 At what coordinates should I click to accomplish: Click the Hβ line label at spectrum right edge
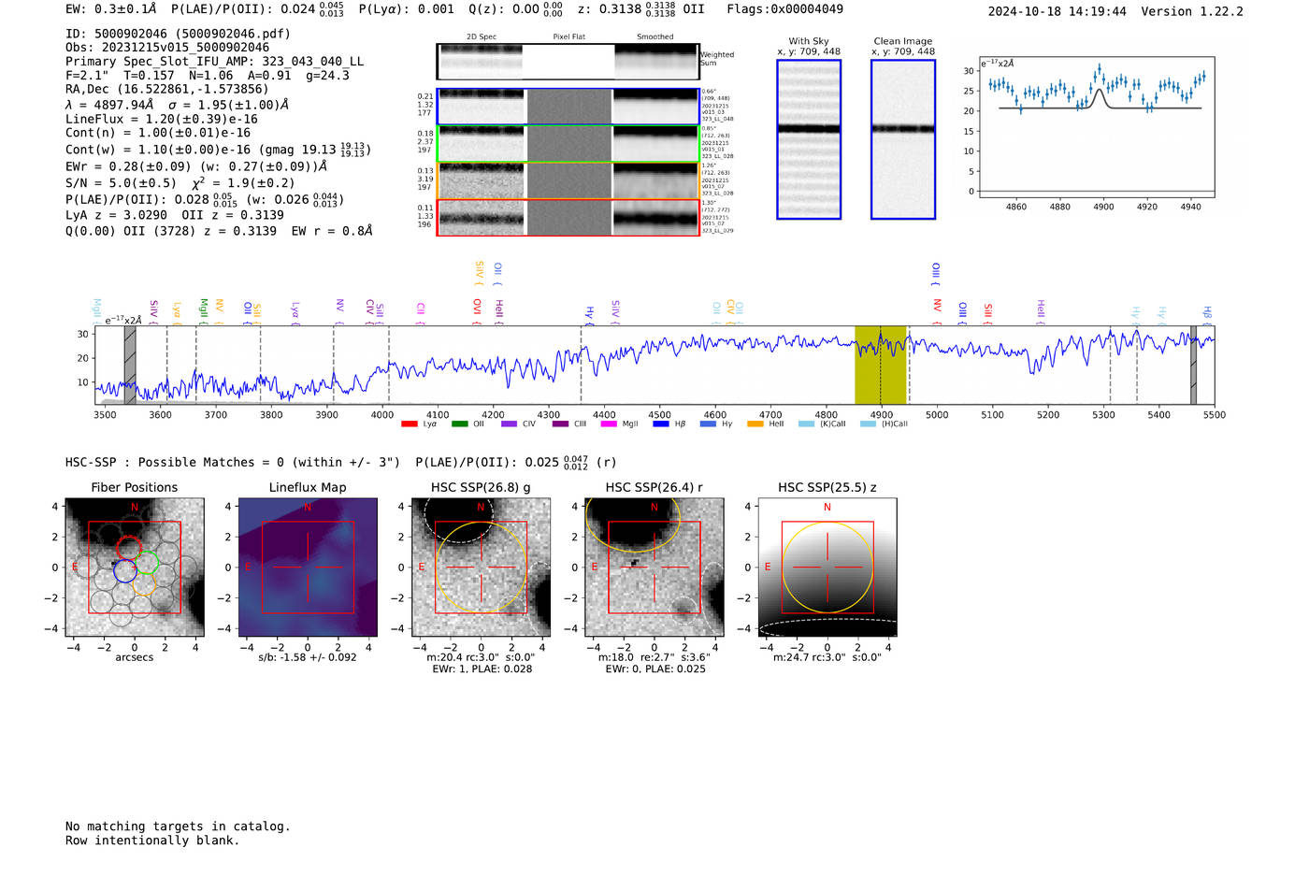[1207, 314]
